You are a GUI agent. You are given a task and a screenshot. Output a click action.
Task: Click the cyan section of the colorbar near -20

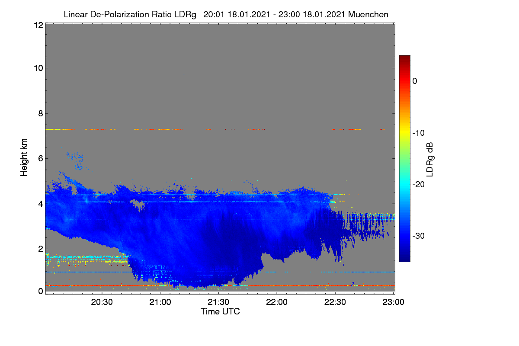[404, 184]
